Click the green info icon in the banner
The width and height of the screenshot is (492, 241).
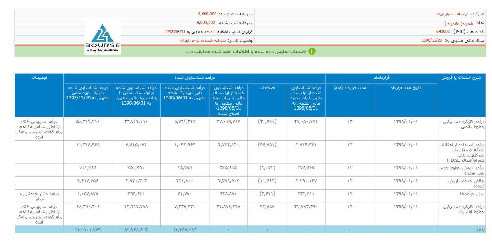pos(312,51)
